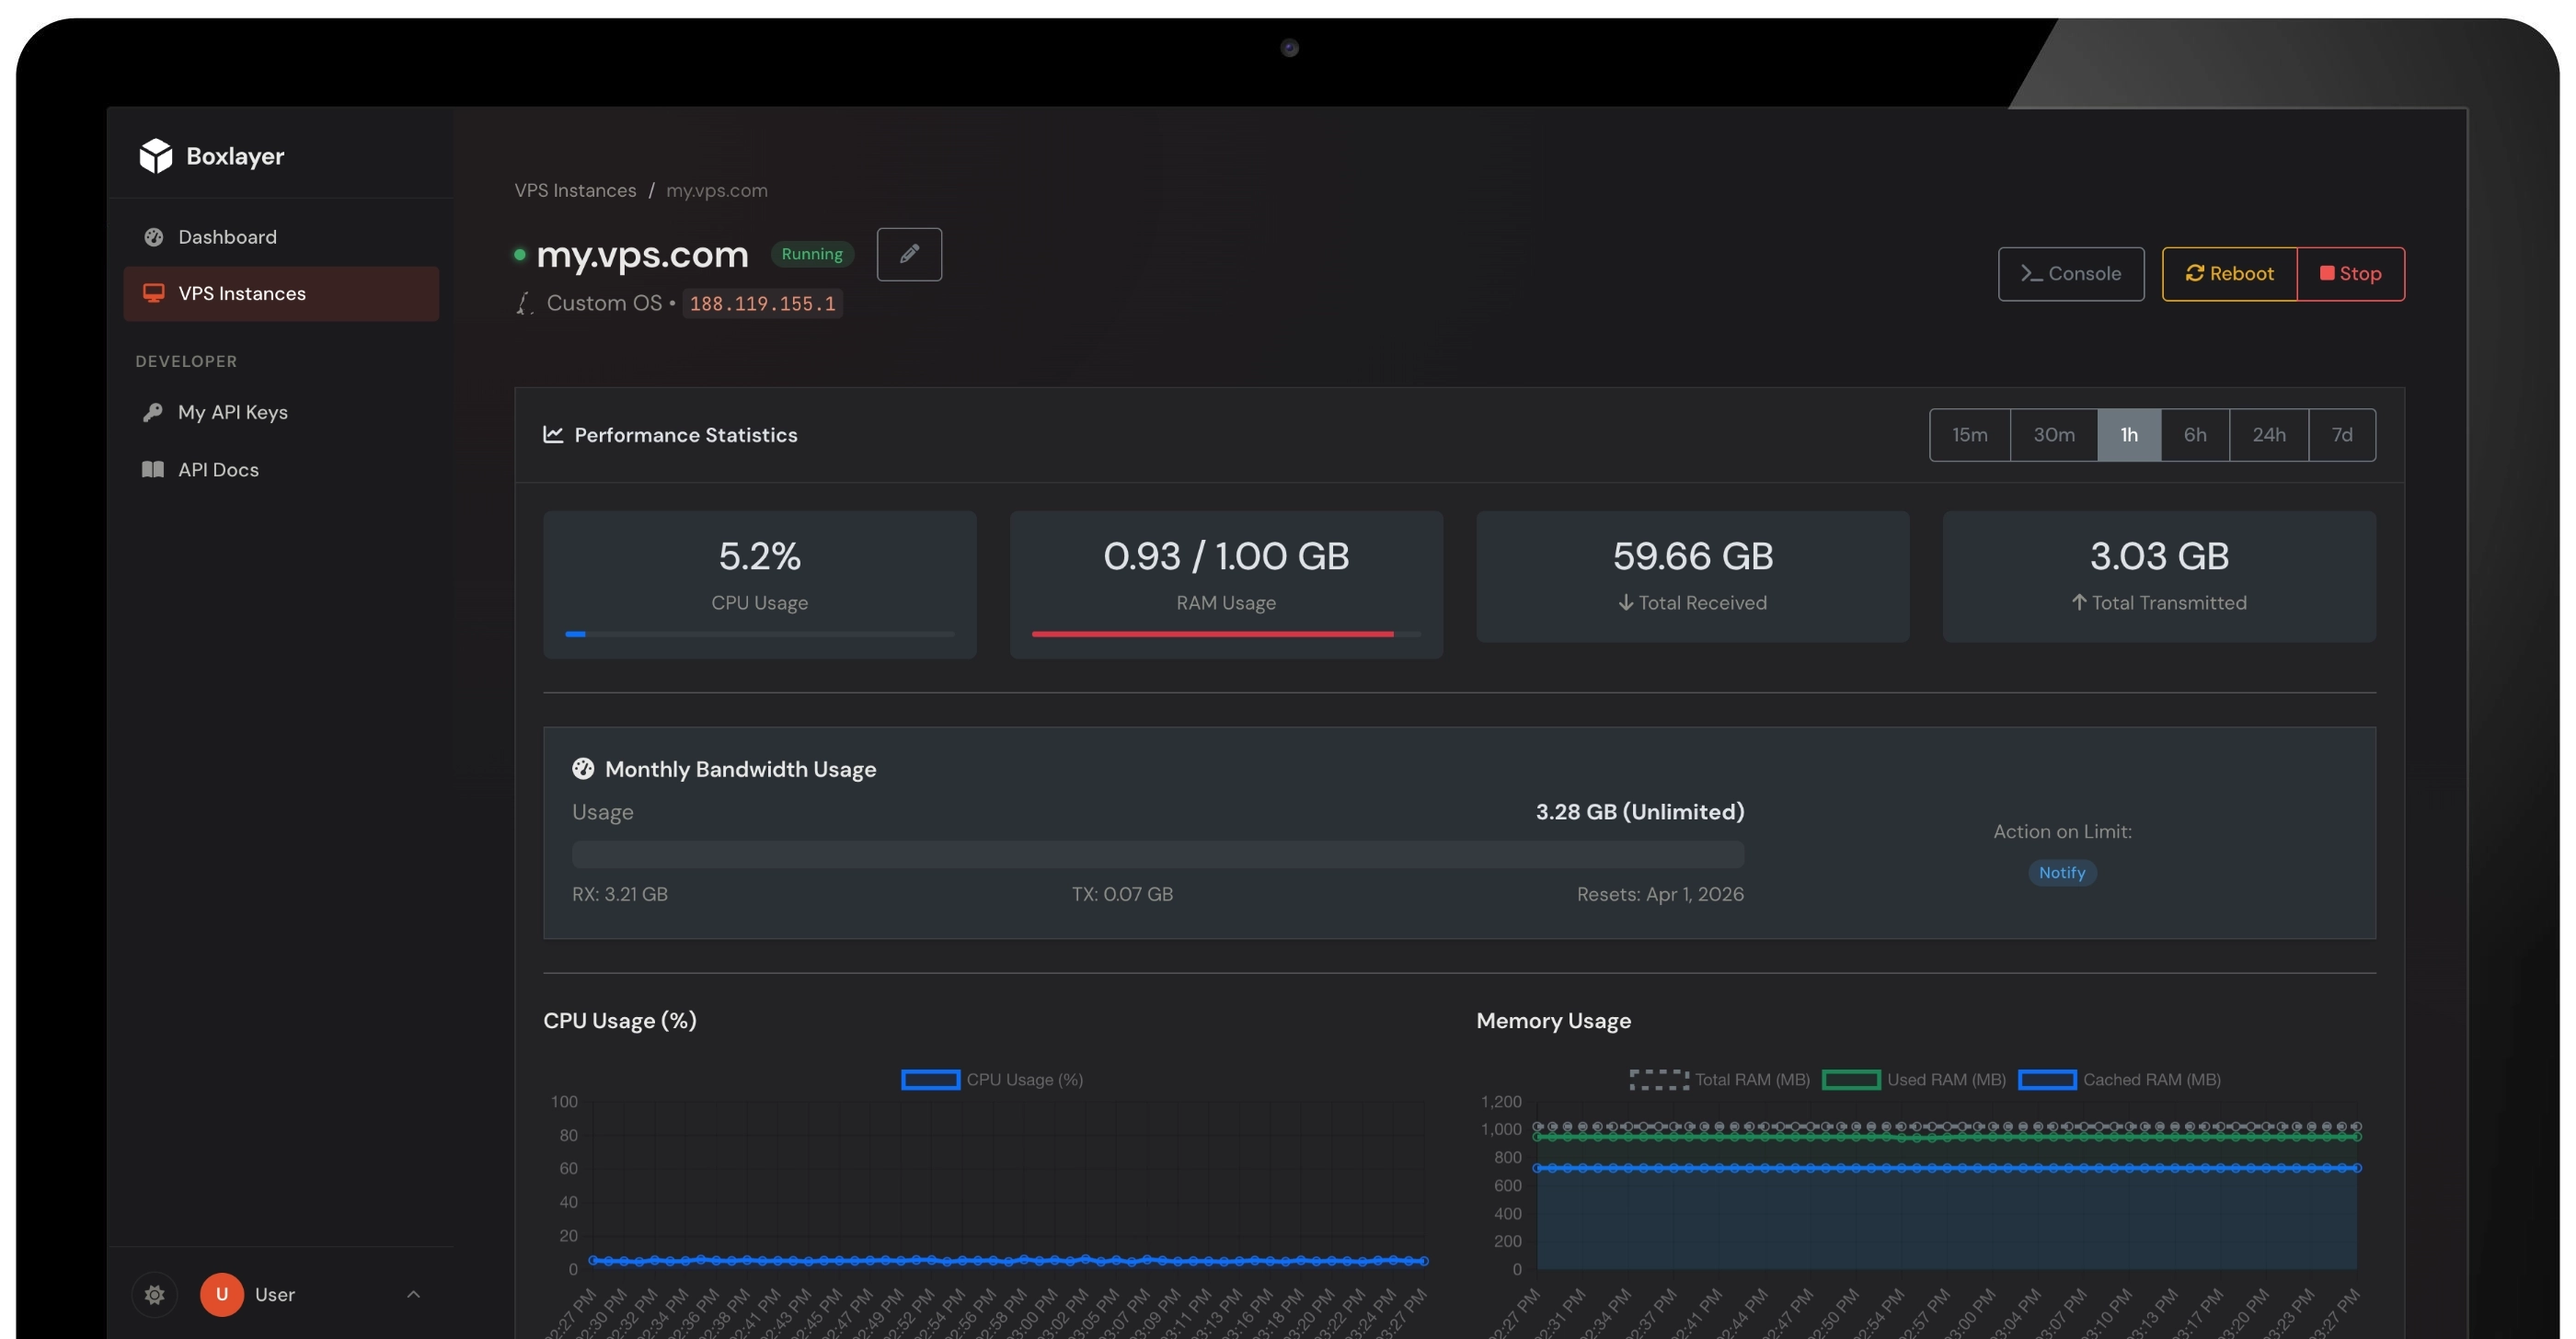Open the API Docs page
Viewport: 2576px width, 1339px height.
(x=218, y=470)
